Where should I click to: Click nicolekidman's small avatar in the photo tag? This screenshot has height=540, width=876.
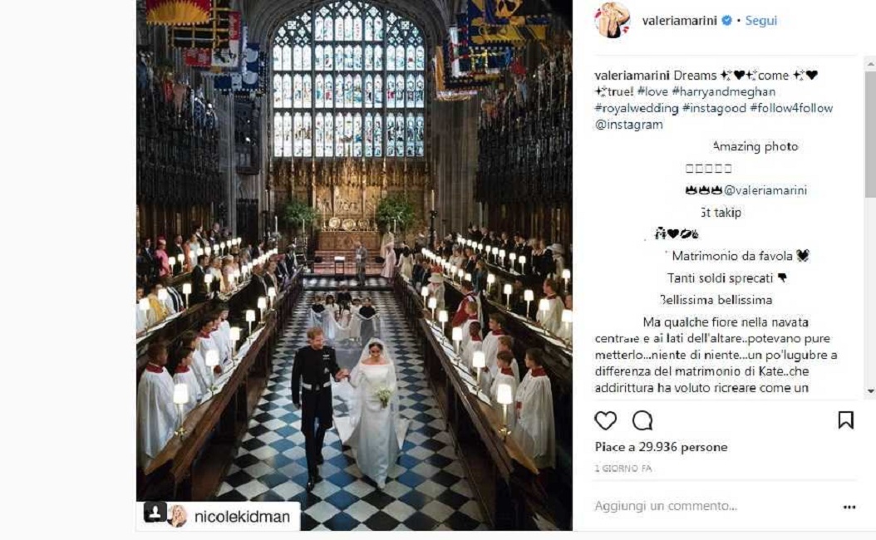click(179, 515)
